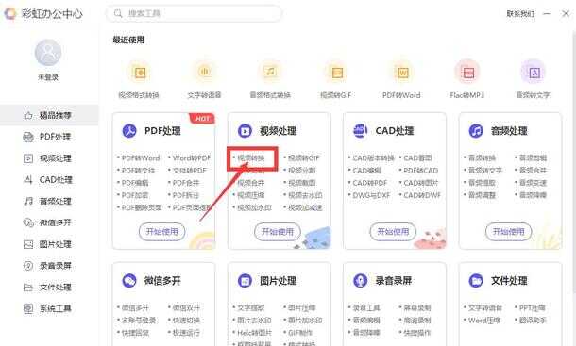Click the 未登录 user avatar
Image resolution: width=576 pixels, height=346 pixels.
point(48,53)
